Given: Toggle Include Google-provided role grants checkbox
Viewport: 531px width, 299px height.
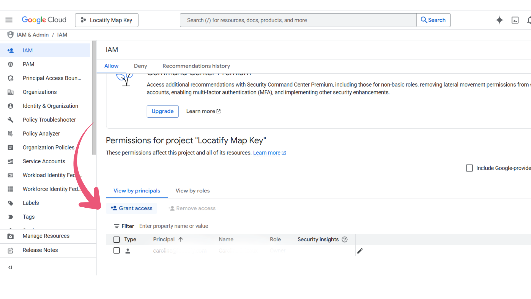Looking at the screenshot, I should [x=469, y=168].
